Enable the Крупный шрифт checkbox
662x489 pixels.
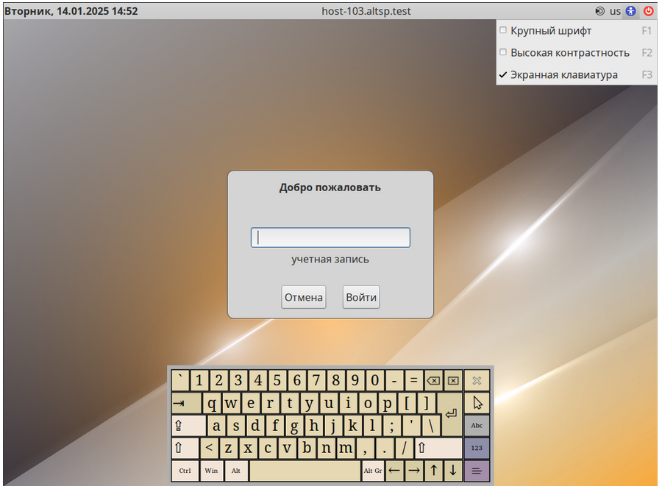click(x=503, y=30)
